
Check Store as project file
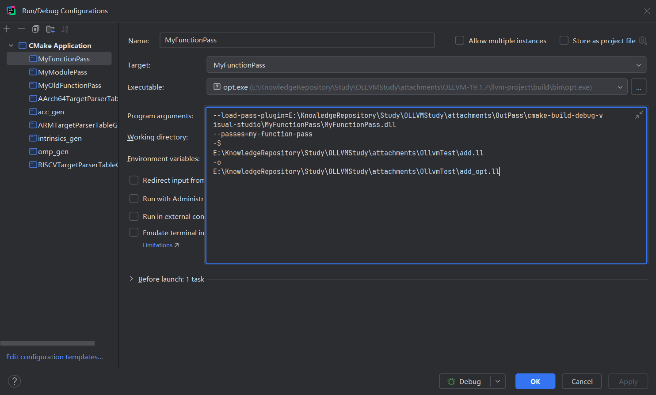coord(564,41)
